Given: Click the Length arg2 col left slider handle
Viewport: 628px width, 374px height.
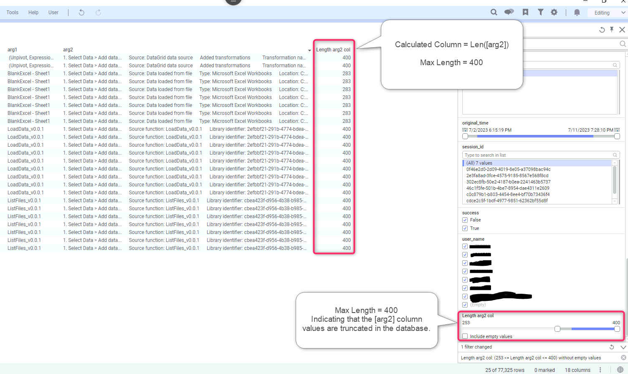Looking at the screenshot, I should click(x=557, y=329).
